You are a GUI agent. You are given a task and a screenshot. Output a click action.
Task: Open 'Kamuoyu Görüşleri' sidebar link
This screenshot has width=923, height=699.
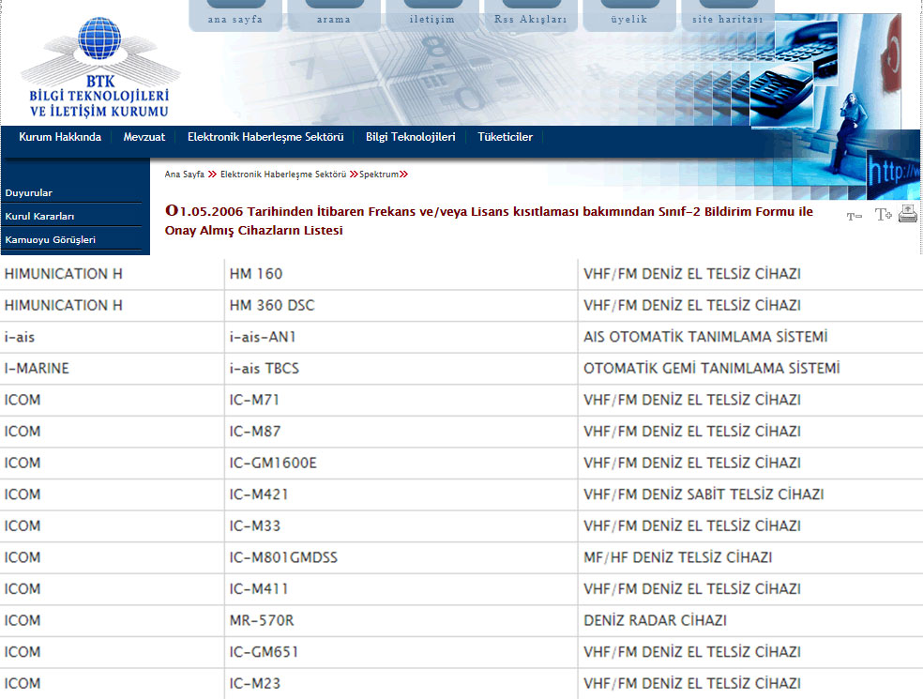point(50,239)
